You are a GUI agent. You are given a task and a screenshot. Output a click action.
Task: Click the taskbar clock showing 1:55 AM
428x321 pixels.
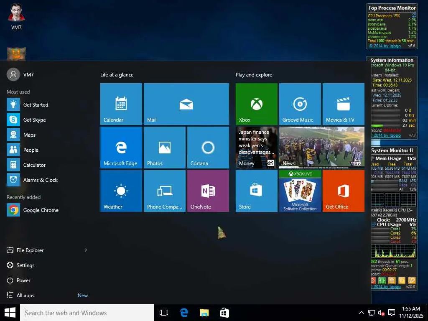(x=411, y=312)
